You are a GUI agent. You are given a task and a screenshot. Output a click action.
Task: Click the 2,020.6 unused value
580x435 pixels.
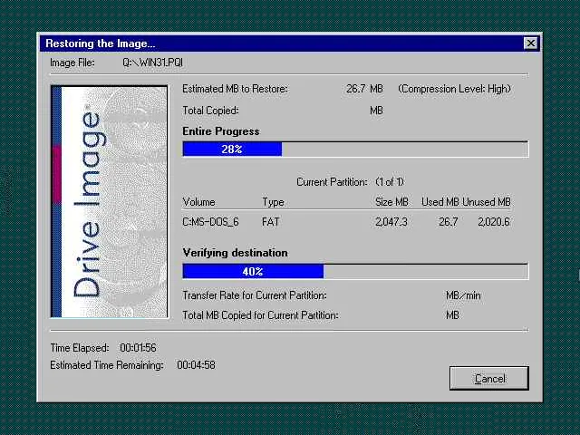[493, 222]
